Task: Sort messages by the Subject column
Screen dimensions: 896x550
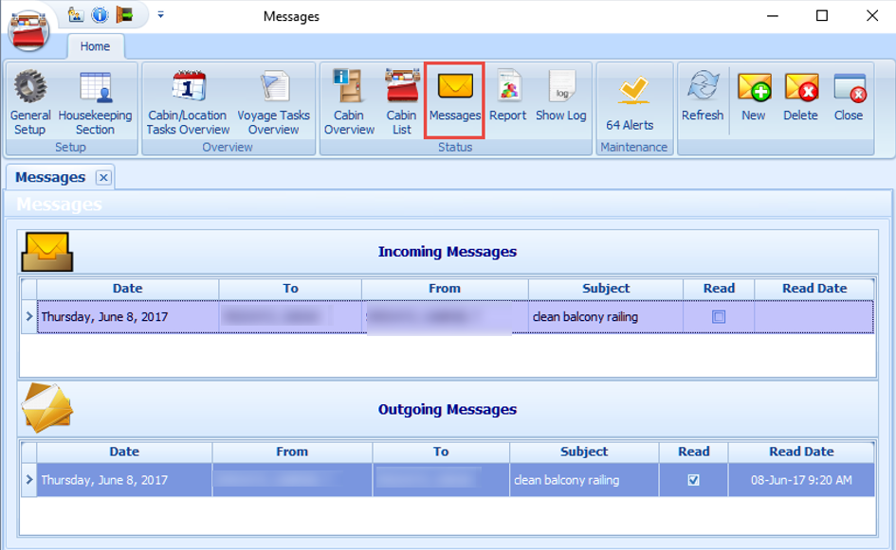Action: pyautogui.click(x=606, y=288)
